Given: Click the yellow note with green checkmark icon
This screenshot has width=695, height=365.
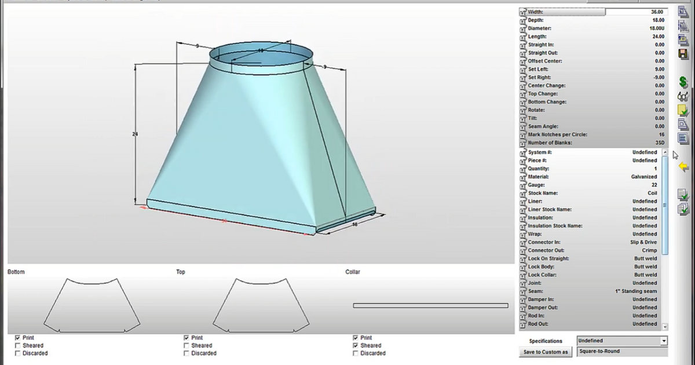Looking at the screenshot, I should pyautogui.click(x=683, y=110).
